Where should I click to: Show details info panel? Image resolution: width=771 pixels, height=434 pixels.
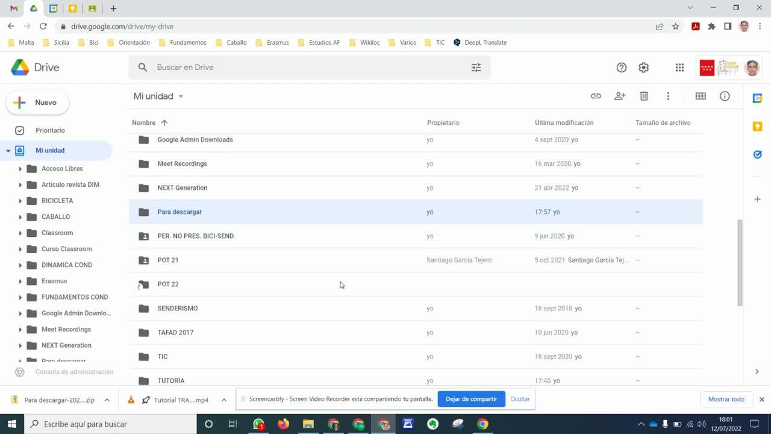(725, 96)
